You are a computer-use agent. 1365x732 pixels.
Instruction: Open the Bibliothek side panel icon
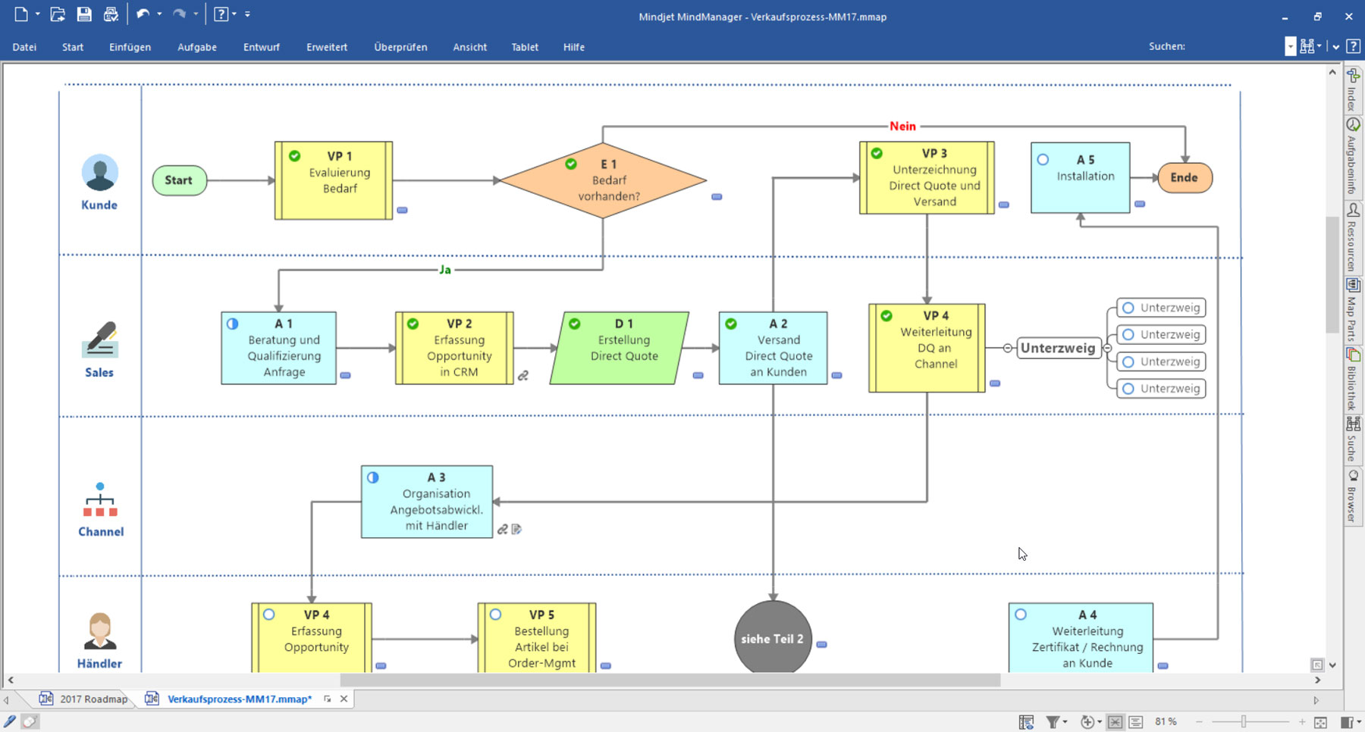(1353, 355)
